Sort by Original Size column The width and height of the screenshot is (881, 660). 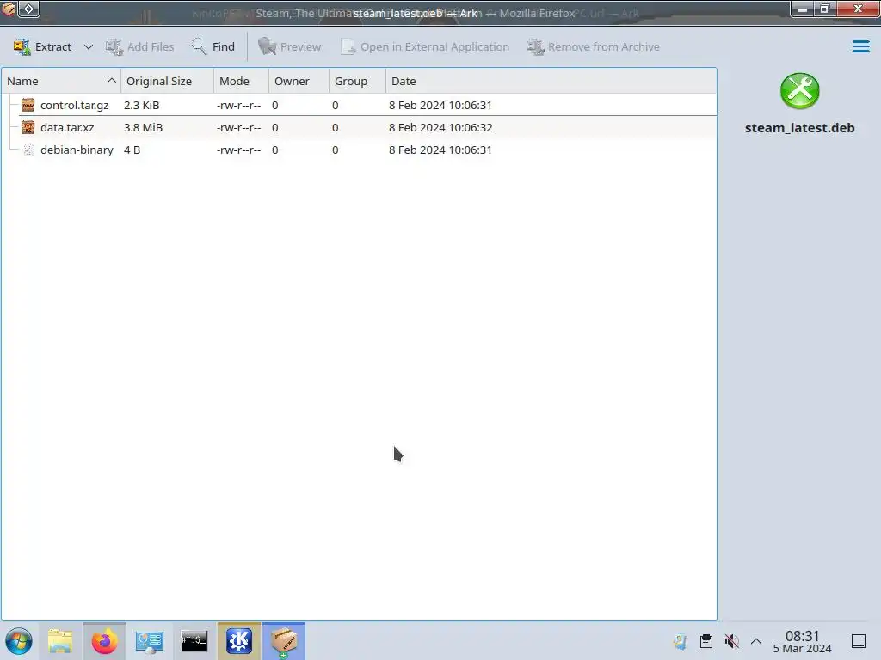point(167,81)
